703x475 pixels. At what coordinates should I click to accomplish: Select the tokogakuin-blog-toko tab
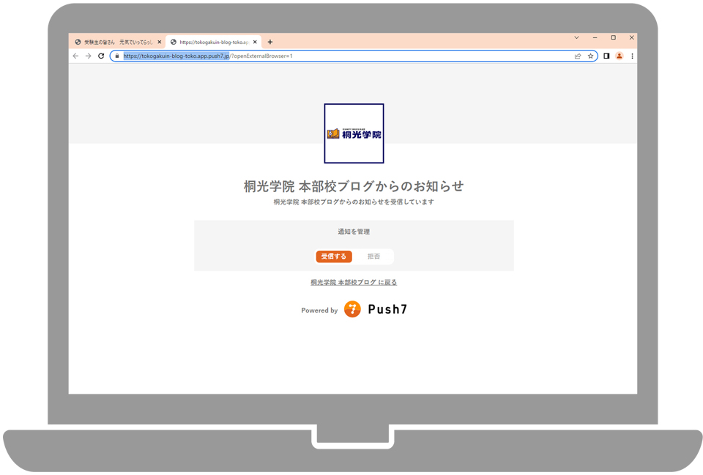[x=213, y=43]
